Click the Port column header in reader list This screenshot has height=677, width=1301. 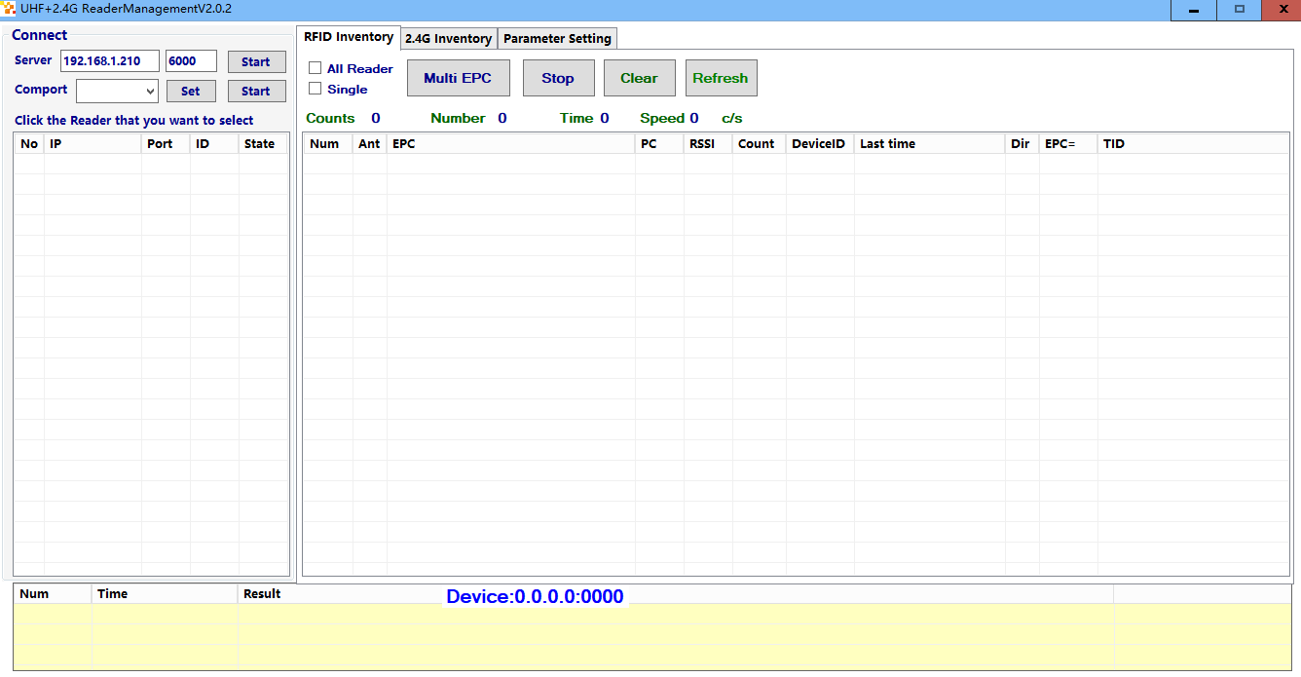[166, 143]
